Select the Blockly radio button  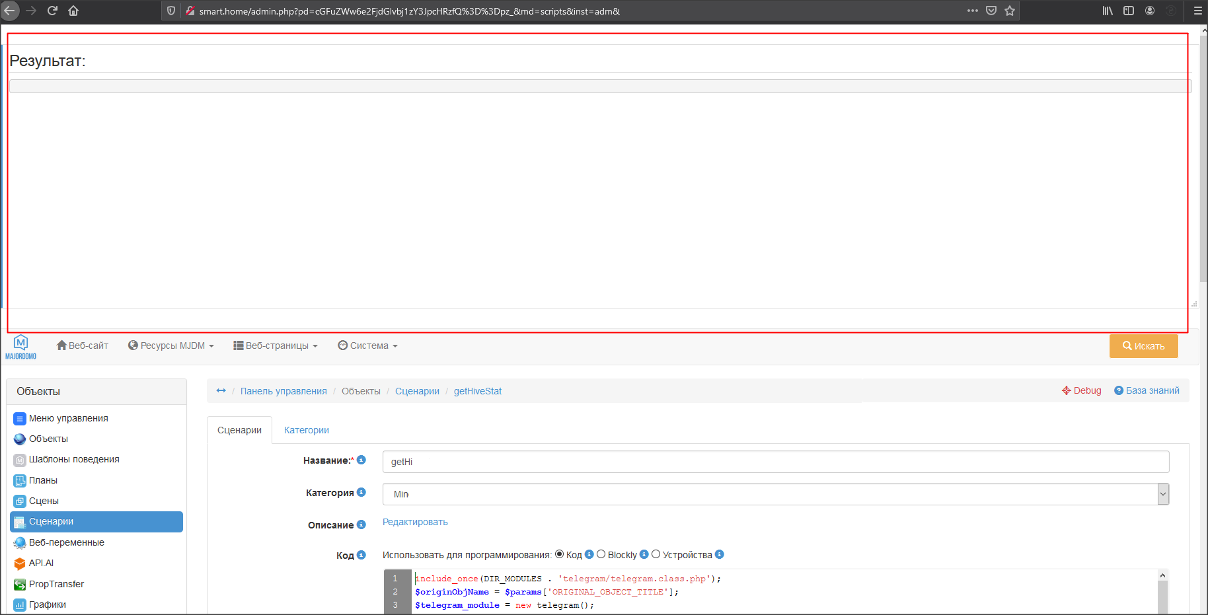pos(601,554)
